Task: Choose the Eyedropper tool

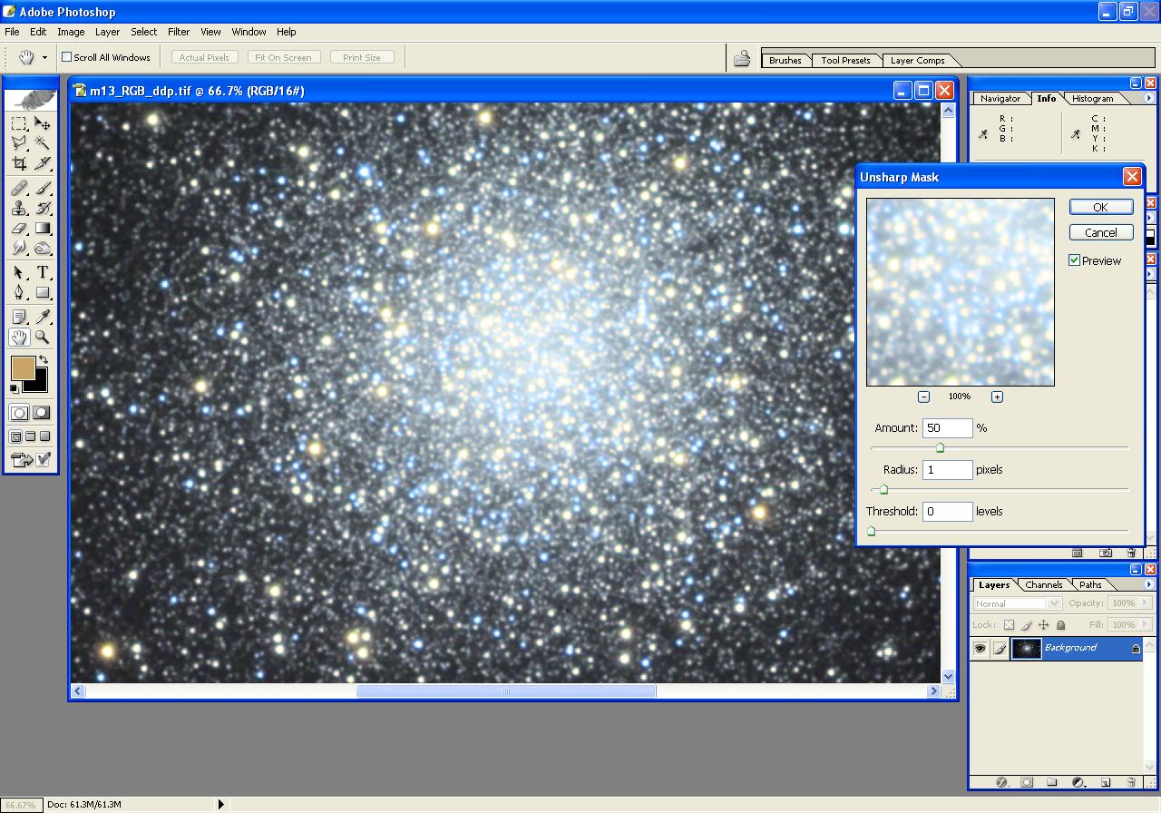Action: (x=43, y=317)
